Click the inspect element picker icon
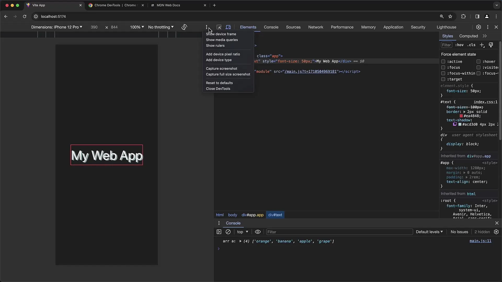 [218, 27]
